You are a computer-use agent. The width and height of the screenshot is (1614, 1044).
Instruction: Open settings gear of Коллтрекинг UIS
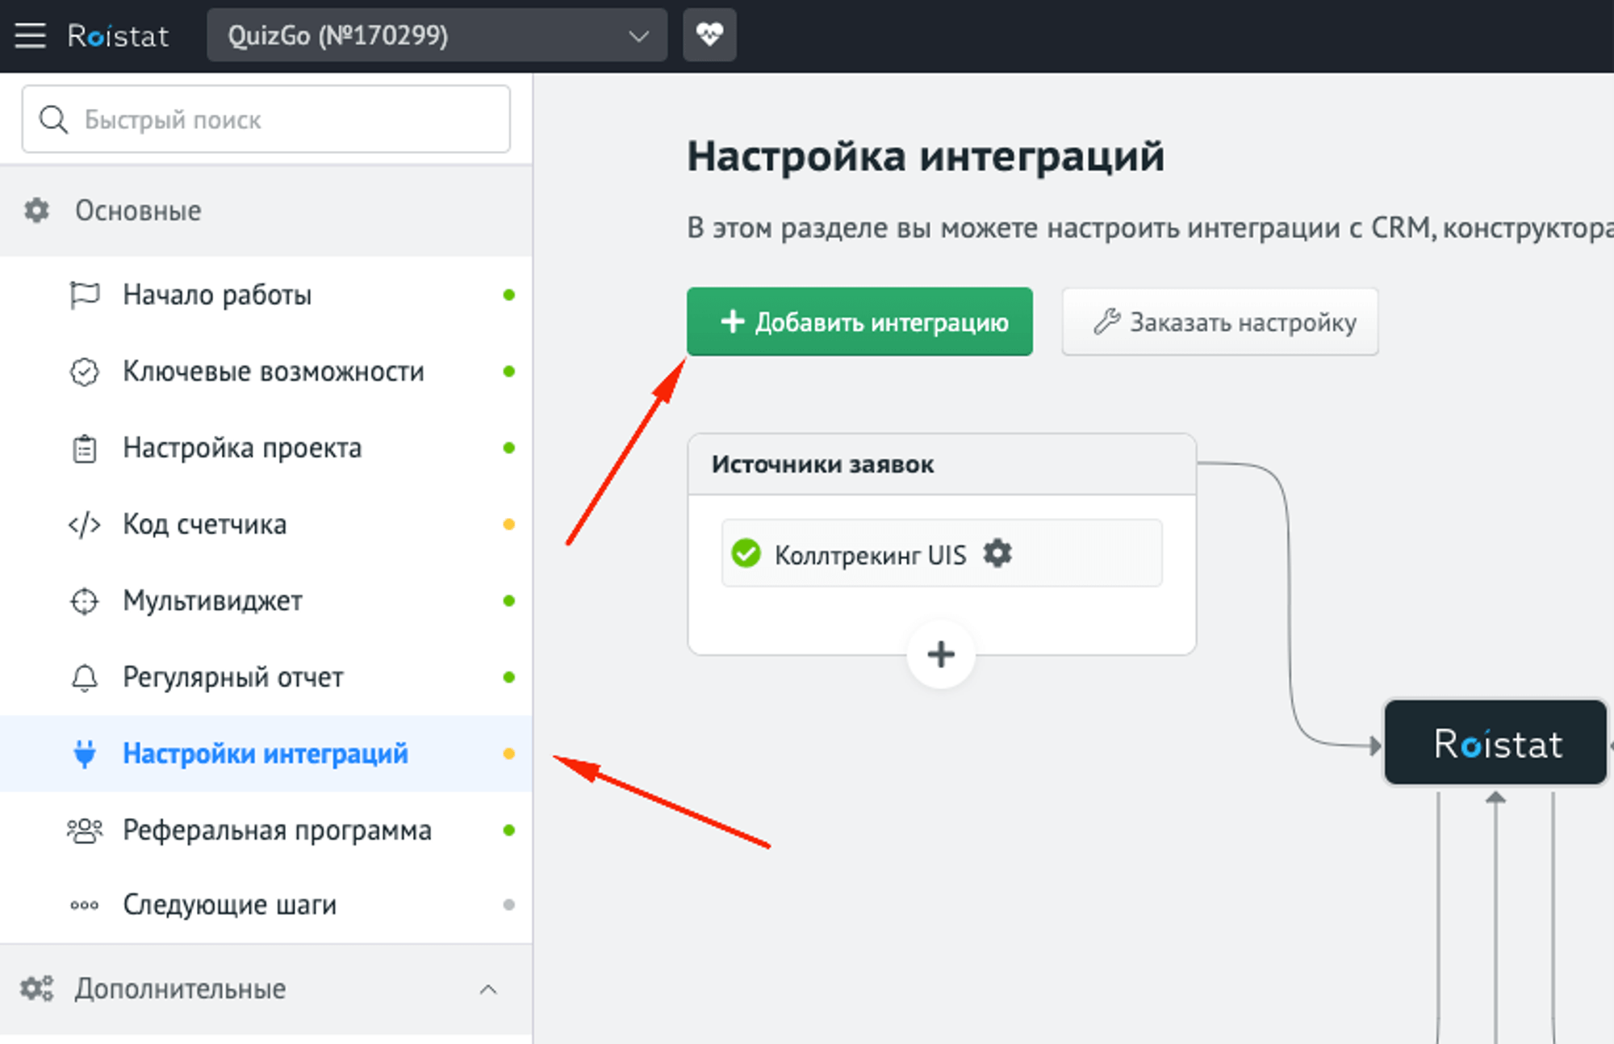click(x=997, y=553)
